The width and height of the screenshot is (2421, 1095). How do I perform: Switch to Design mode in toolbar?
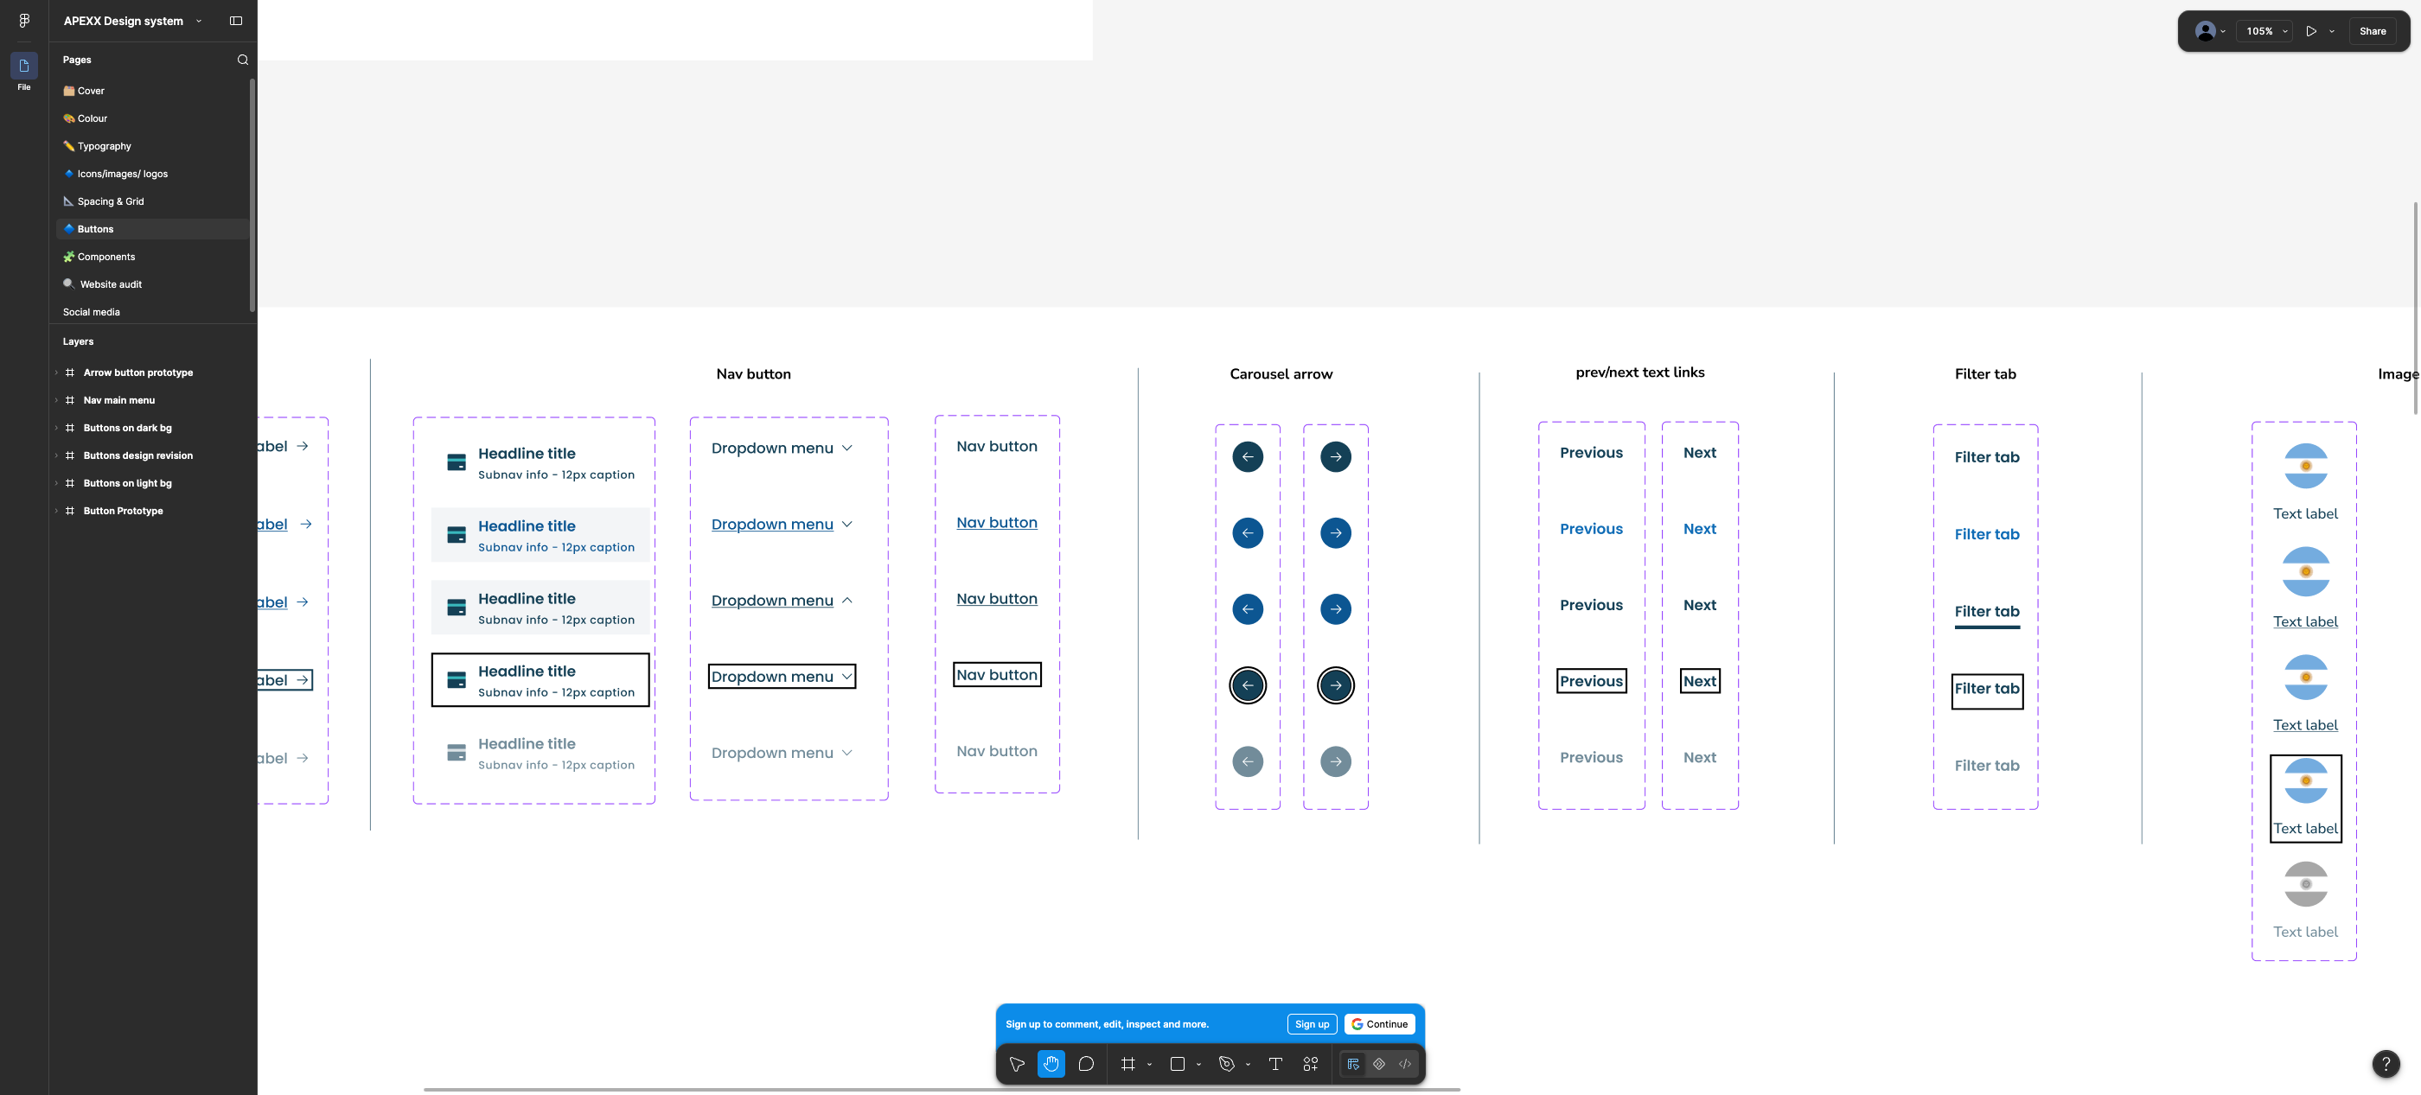tap(1353, 1064)
